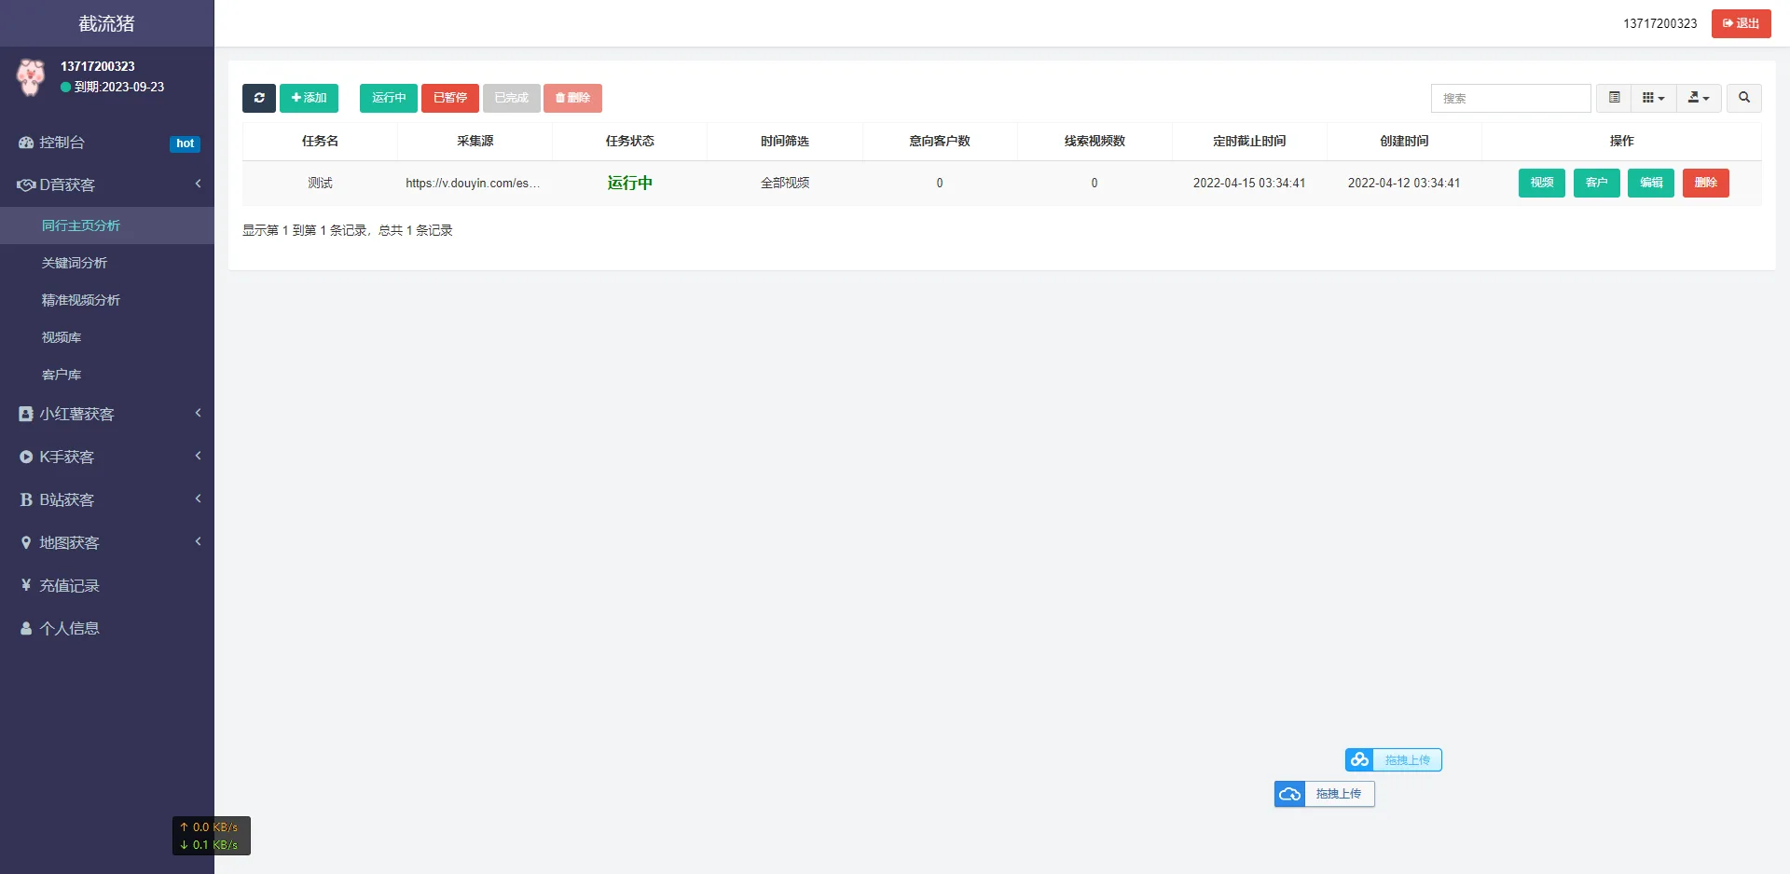Click the 搜索 search input field
The image size is (1790, 874).
1510,98
